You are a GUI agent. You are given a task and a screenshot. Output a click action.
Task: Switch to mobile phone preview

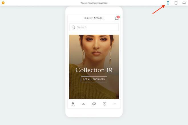(168, 3)
